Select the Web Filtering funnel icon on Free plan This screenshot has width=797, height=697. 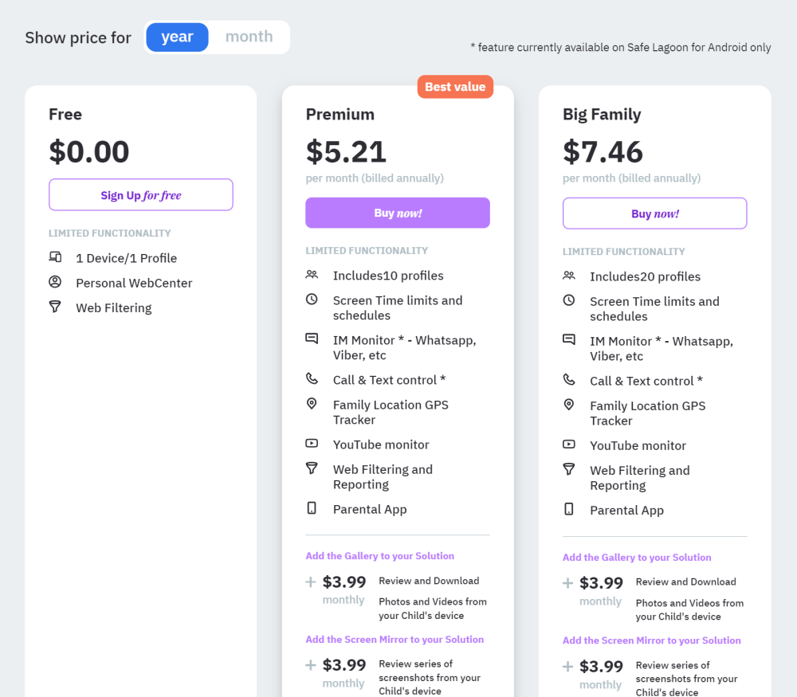click(55, 307)
